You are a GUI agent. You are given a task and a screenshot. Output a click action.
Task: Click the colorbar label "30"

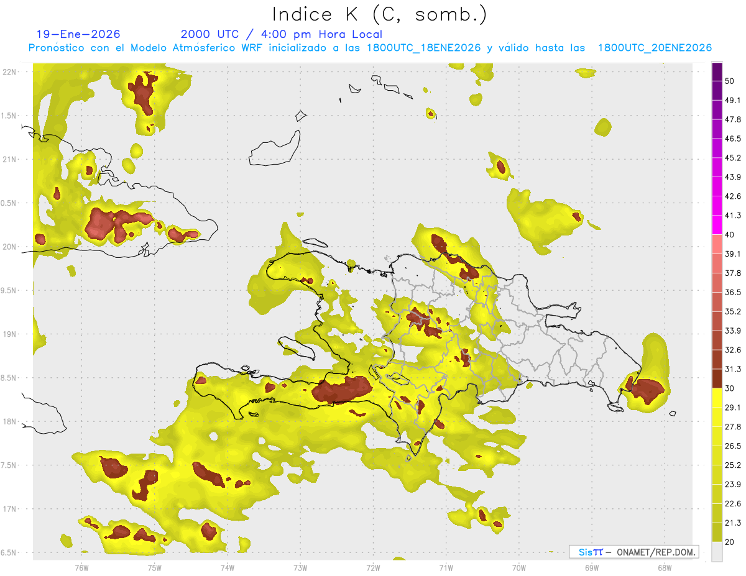730,388
